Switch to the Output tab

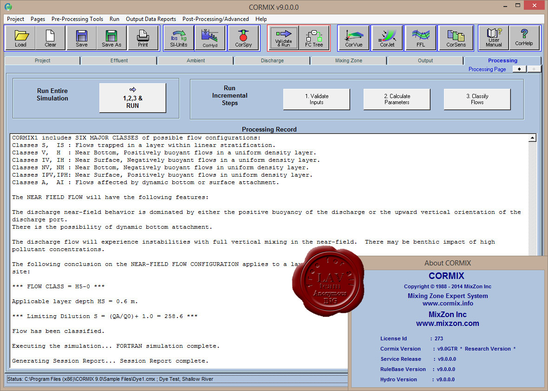coord(425,60)
